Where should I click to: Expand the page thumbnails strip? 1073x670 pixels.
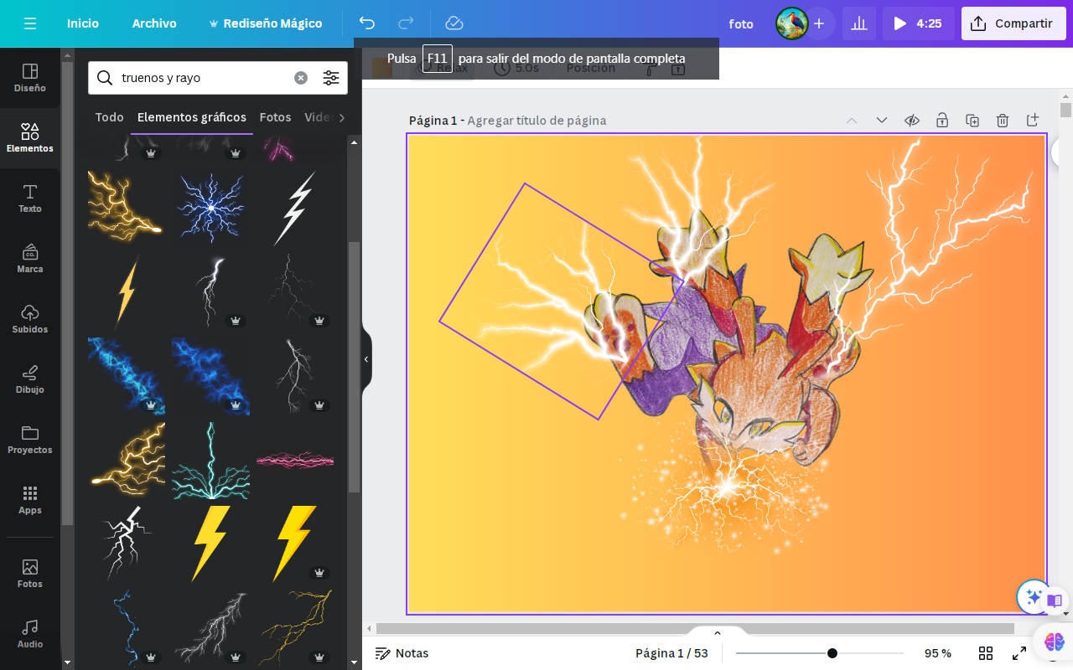[718, 632]
